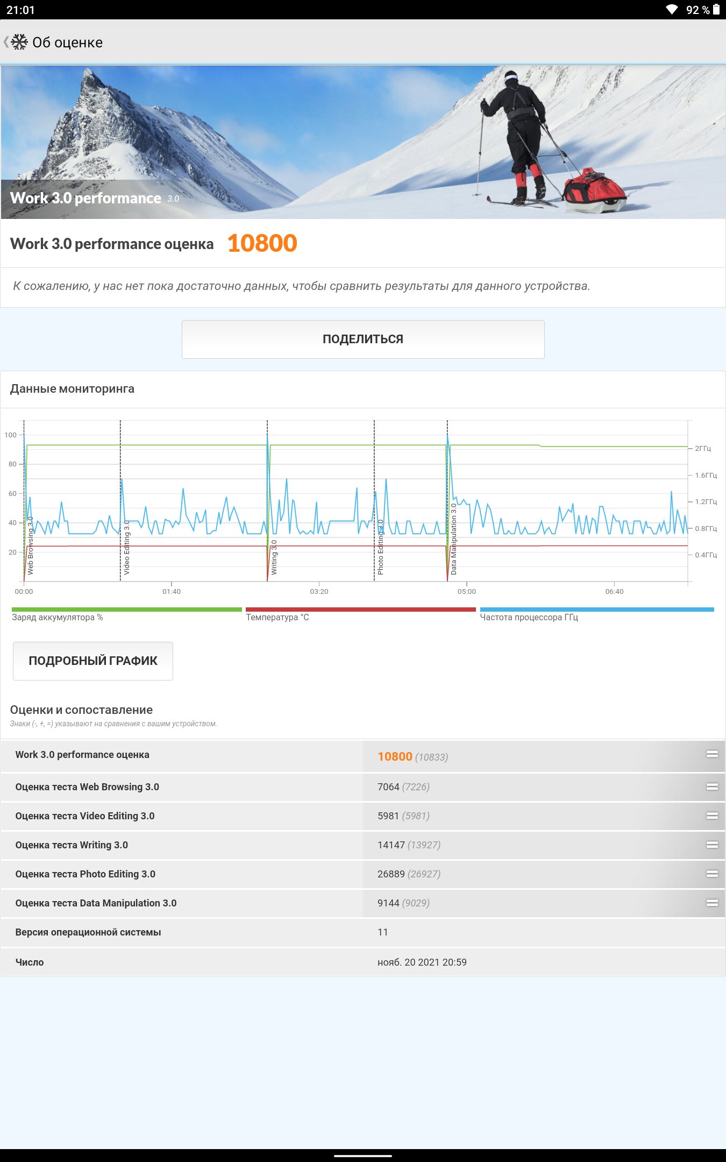
Task: Expand the Video Editing 3.0 score row
Action: pyautogui.click(x=712, y=816)
